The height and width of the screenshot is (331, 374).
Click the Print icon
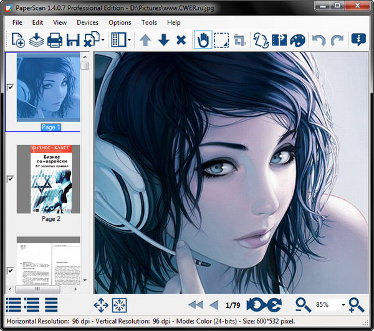coord(55,40)
